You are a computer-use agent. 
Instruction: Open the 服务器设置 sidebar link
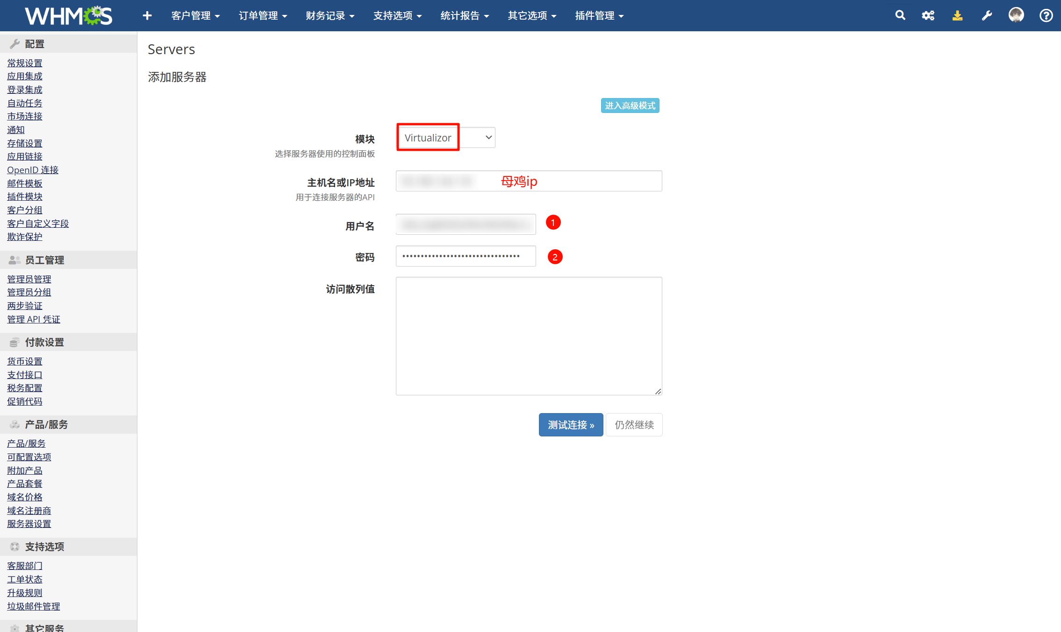coord(29,524)
